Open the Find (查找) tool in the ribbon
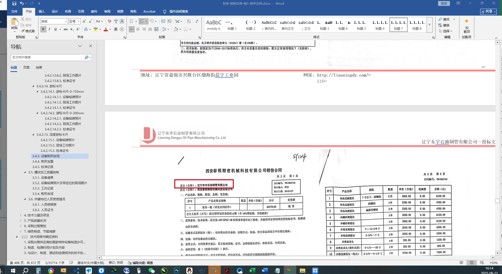 click(444, 19)
